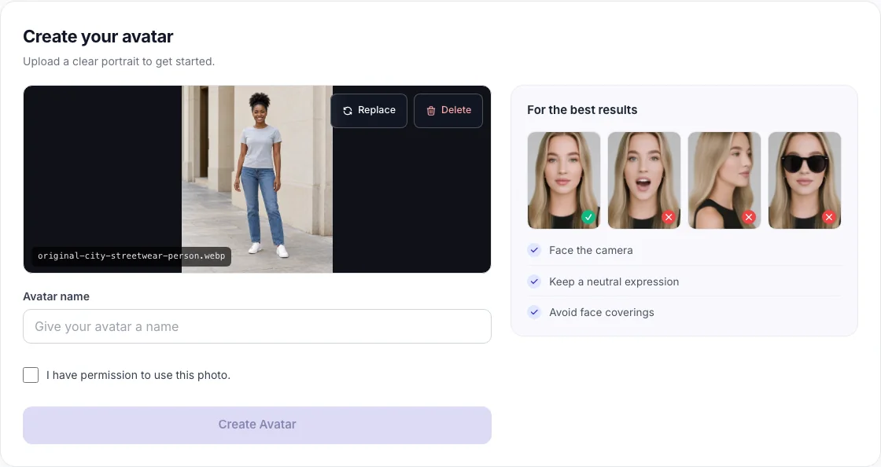Screen dimensions: 881x467
Task: Click the Create Avatar button
Action: pyautogui.click(x=257, y=425)
